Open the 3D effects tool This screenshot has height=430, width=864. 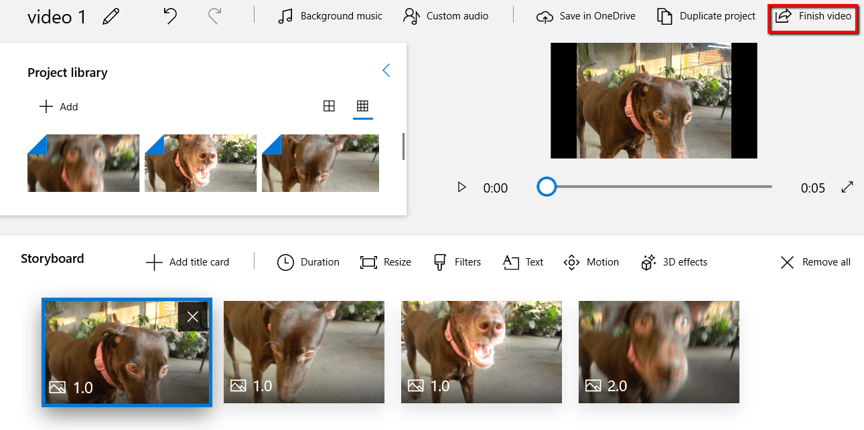[x=674, y=262]
